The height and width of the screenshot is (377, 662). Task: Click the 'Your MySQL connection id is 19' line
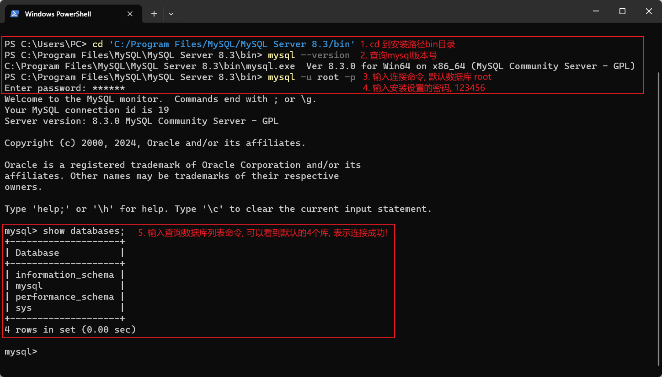86,110
